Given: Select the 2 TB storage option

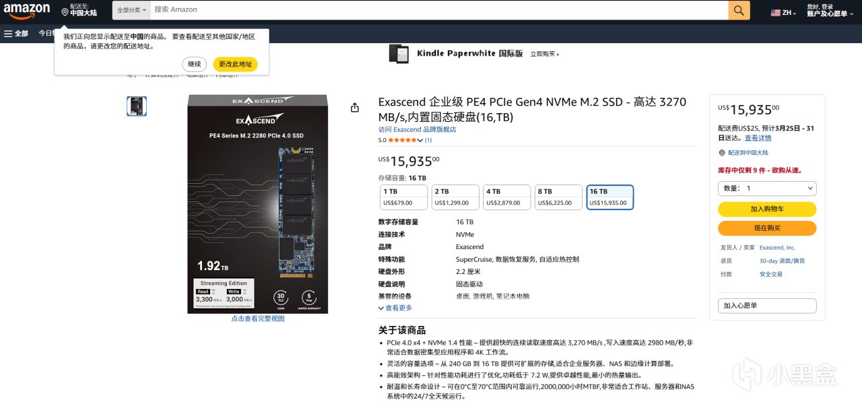Looking at the screenshot, I should (x=455, y=197).
